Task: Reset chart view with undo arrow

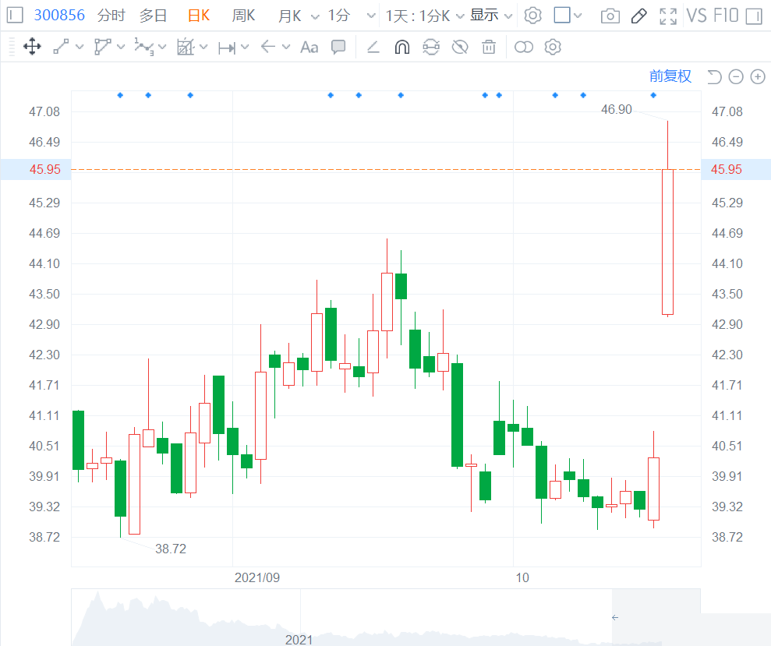Action: 714,77
